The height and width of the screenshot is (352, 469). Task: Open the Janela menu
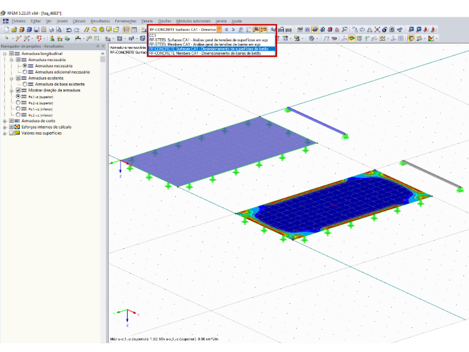[221, 21]
